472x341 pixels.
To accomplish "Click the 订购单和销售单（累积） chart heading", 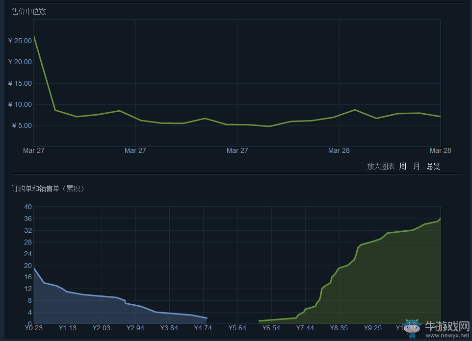I will (48, 189).
